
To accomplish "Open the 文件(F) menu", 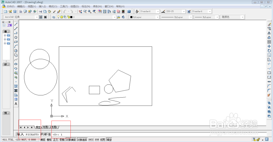I will [x=10, y=7].
